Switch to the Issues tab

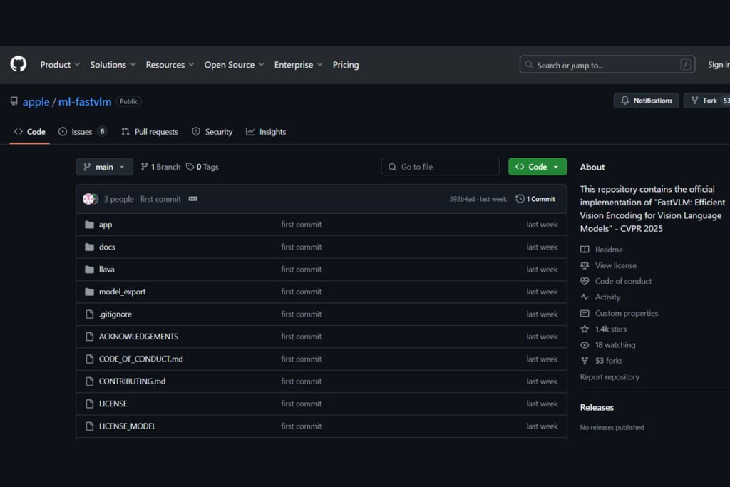[x=82, y=132]
